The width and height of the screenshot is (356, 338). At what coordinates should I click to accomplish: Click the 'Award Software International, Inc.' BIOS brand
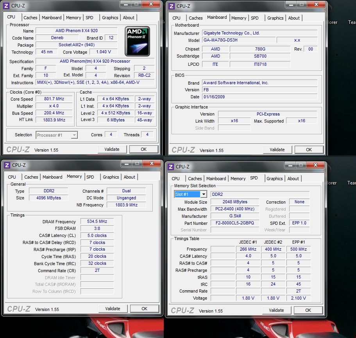[260, 83]
